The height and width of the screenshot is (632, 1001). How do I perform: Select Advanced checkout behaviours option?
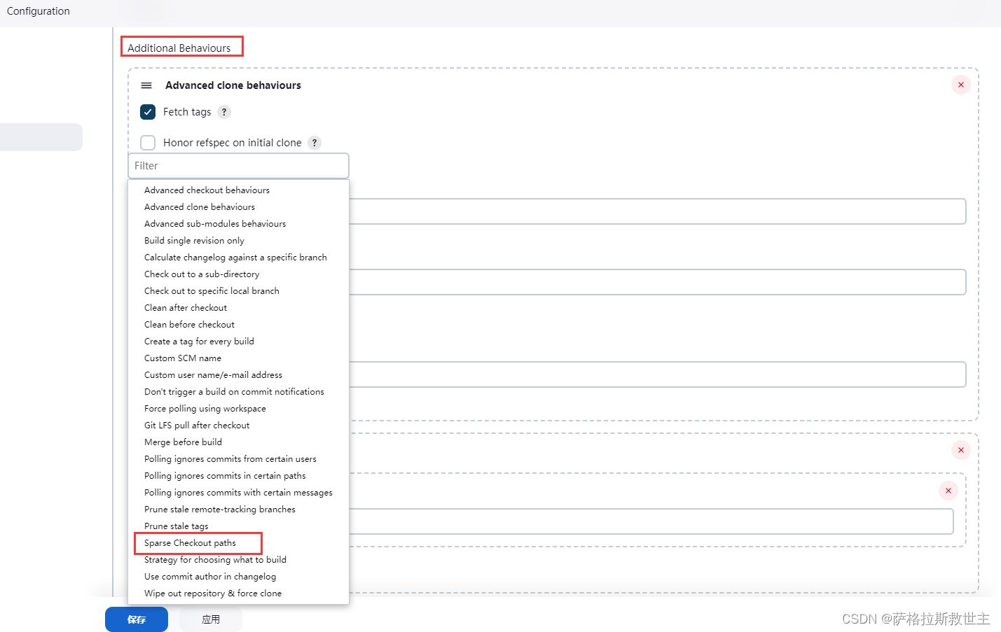[x=206, y=190]
